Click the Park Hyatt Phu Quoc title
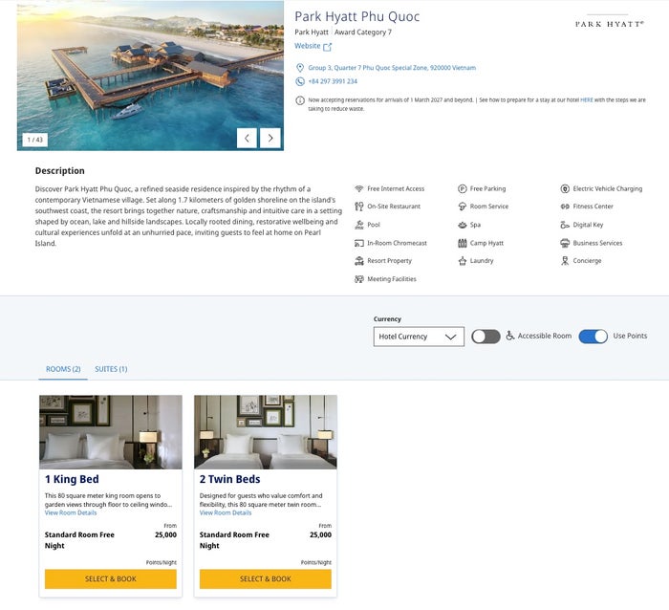Screen dimensions: 669x610 pos(357,16)
